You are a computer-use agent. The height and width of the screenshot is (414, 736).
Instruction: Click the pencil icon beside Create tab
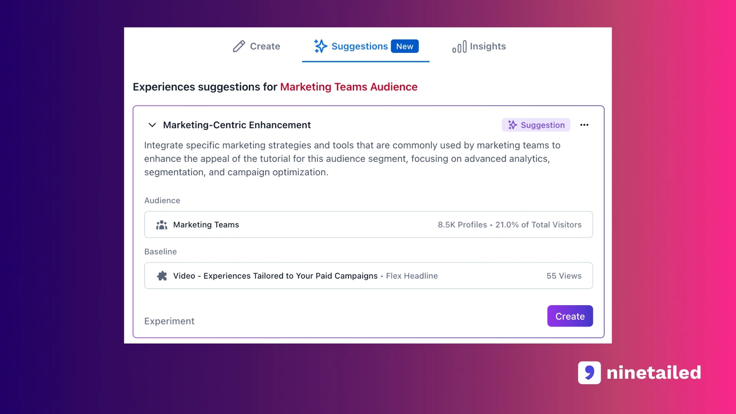coord(238,46)
